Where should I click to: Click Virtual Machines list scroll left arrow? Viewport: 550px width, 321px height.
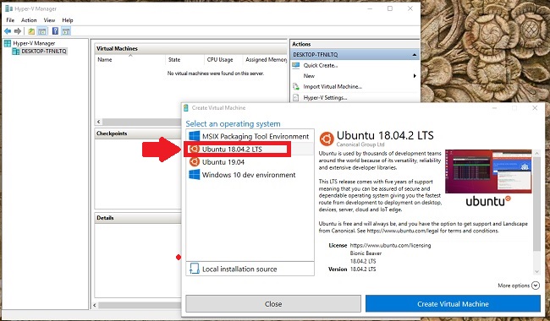coord(98,122)
